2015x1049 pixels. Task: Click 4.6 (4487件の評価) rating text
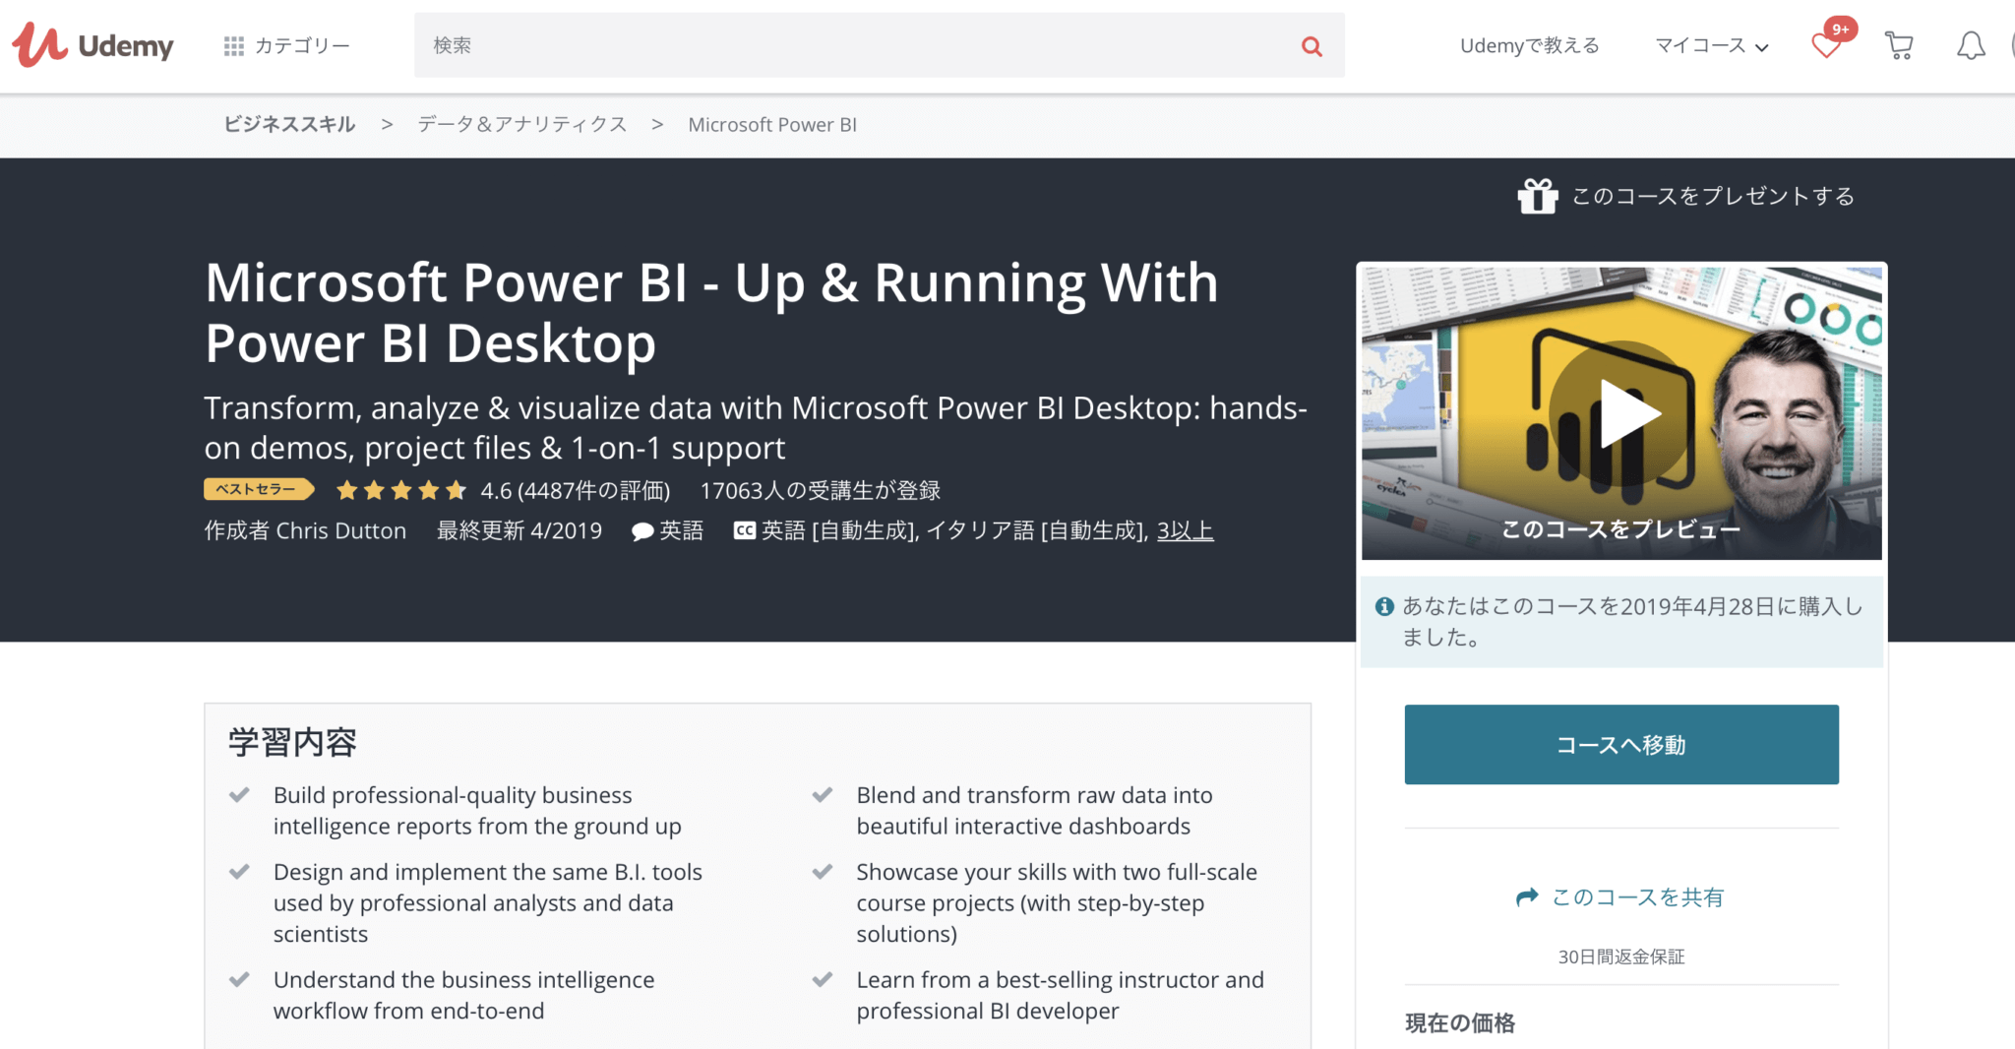coord(576,490)
